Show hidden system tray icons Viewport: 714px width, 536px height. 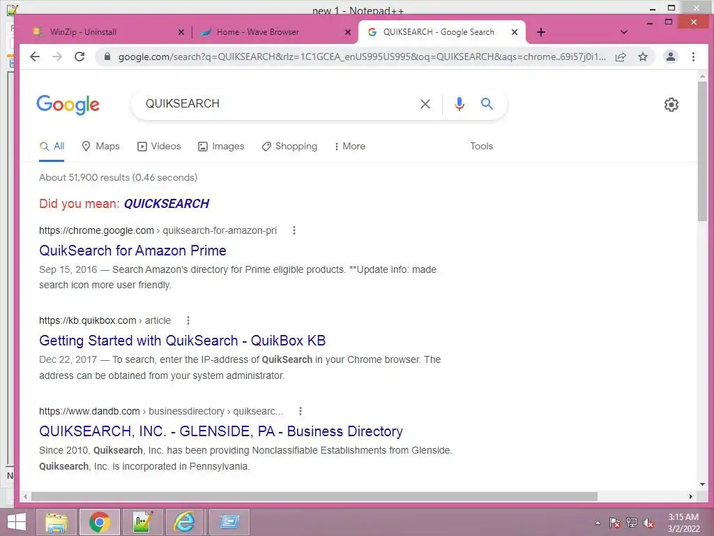point(598,523)
